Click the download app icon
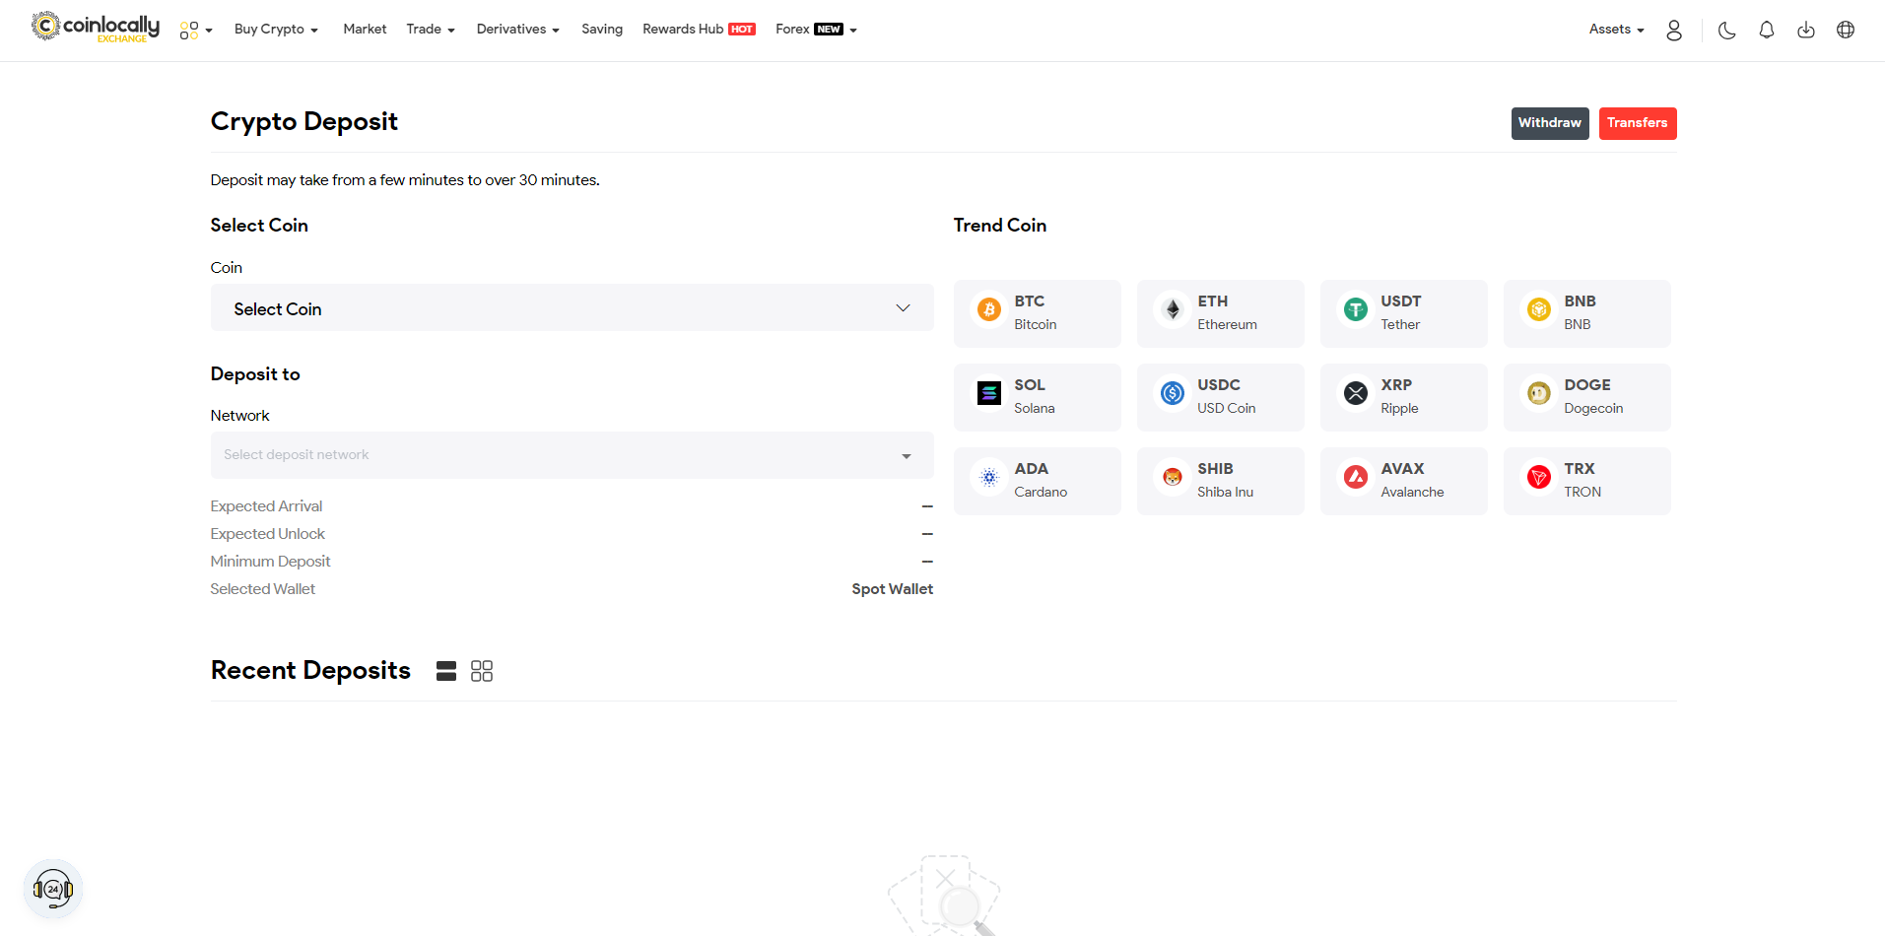The height and width of the screenshot is (936, 1885). [x=1805, y=31]
